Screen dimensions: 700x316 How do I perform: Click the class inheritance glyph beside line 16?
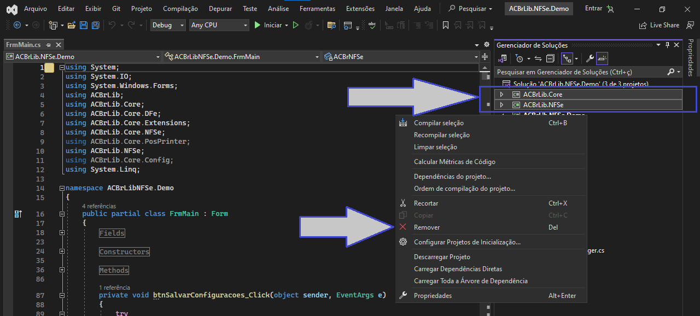(x=18, y=214)
